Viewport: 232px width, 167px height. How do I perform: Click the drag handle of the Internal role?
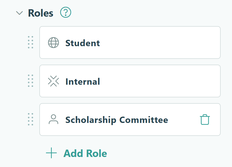(30, 81)
